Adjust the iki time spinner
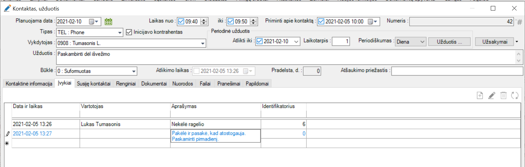The width and height of the screenshot is (525, 167). [x=253, y=21]
